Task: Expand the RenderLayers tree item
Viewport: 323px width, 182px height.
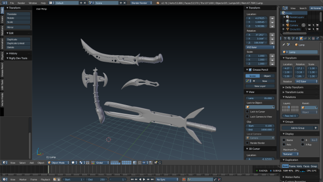Action: tap(285, 17)
